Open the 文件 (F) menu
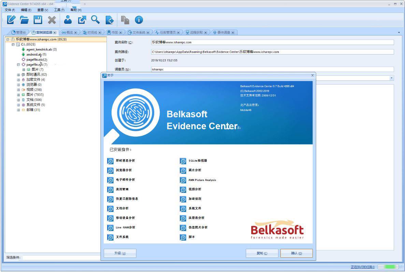This screenshot has height=272, width=405. pos(10,10)
